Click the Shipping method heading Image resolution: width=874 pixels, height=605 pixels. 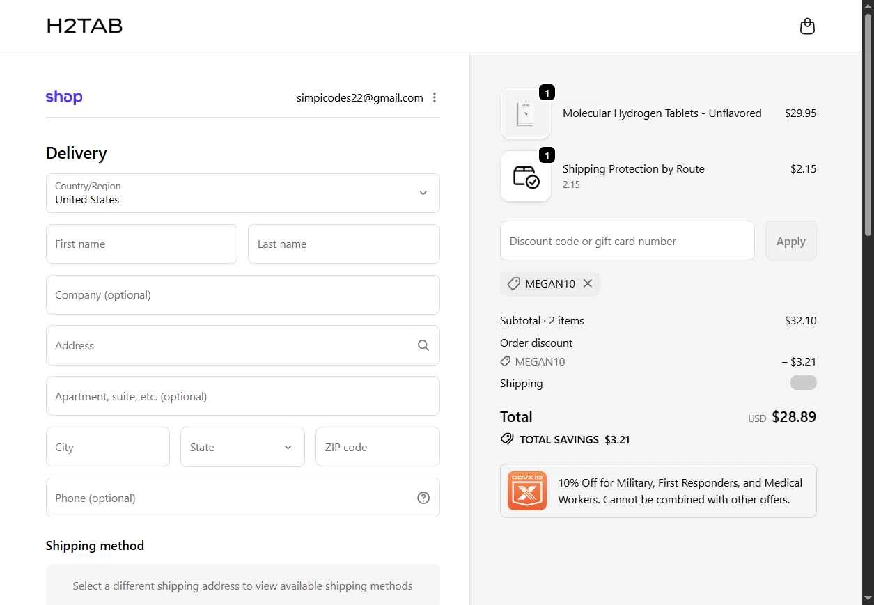coord(95,546)
